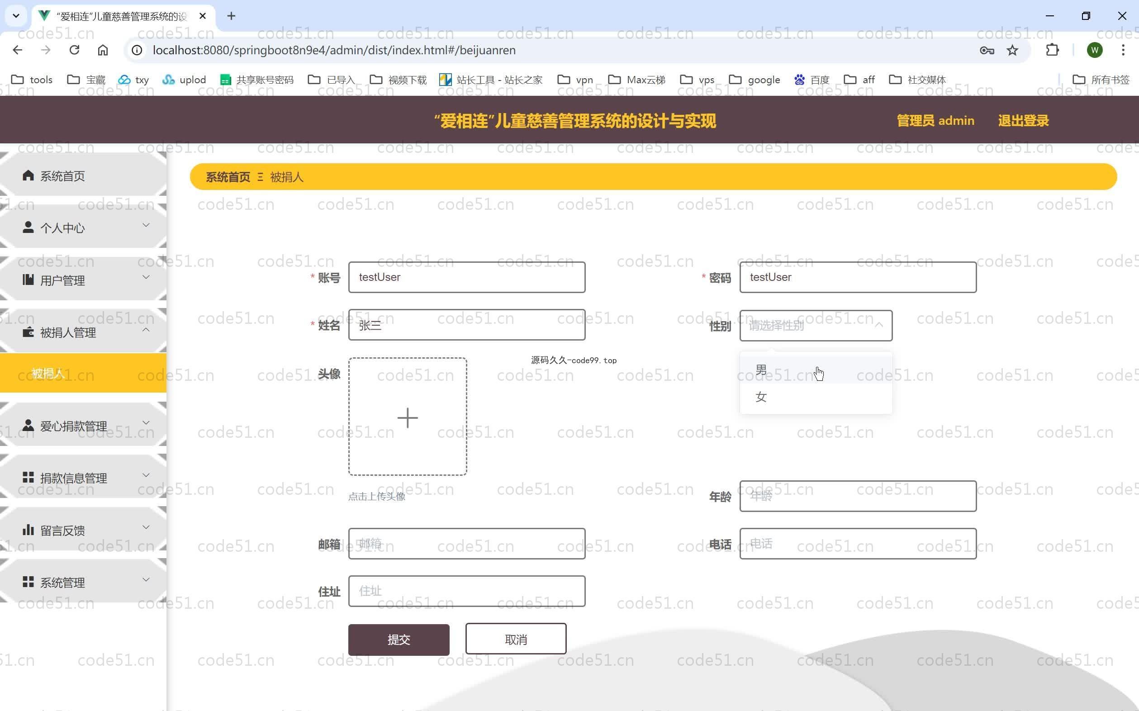Click the 留言反馈 bar chart icon
This screenshot has height=711, width=1139.
point(28,530)
